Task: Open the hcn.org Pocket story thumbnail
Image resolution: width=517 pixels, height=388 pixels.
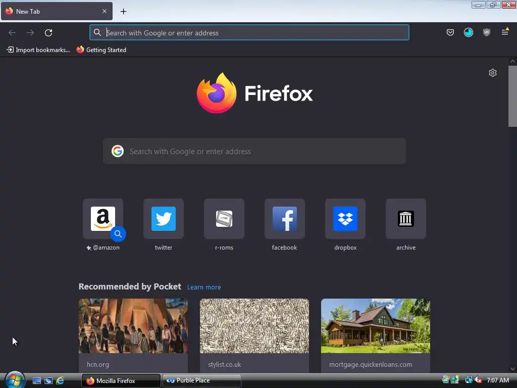Action: (x=133, y=326)
